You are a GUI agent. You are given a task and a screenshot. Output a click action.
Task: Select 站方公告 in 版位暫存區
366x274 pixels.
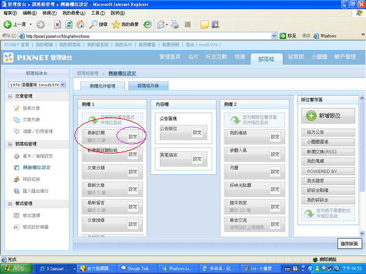pyautogui.click(x=328, y=132)
